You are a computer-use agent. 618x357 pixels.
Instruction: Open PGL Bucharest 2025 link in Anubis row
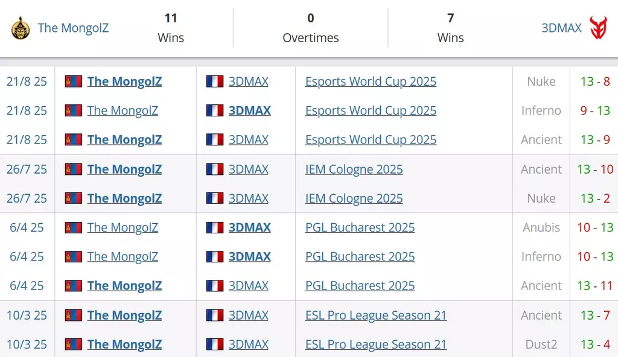(x=360, y=227)
